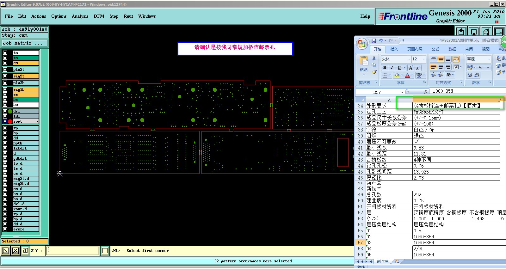Center cell text horizontally
Image resolution: width=506 pixels, height=269 pixels.
pyautogui.click(x=441, y=67)
